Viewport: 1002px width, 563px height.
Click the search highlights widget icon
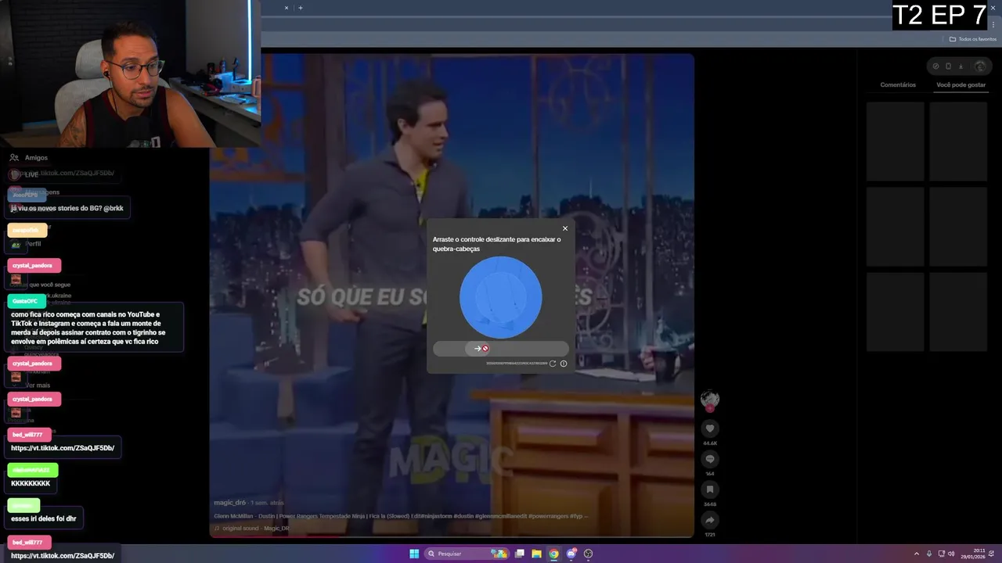pos(499,554)
